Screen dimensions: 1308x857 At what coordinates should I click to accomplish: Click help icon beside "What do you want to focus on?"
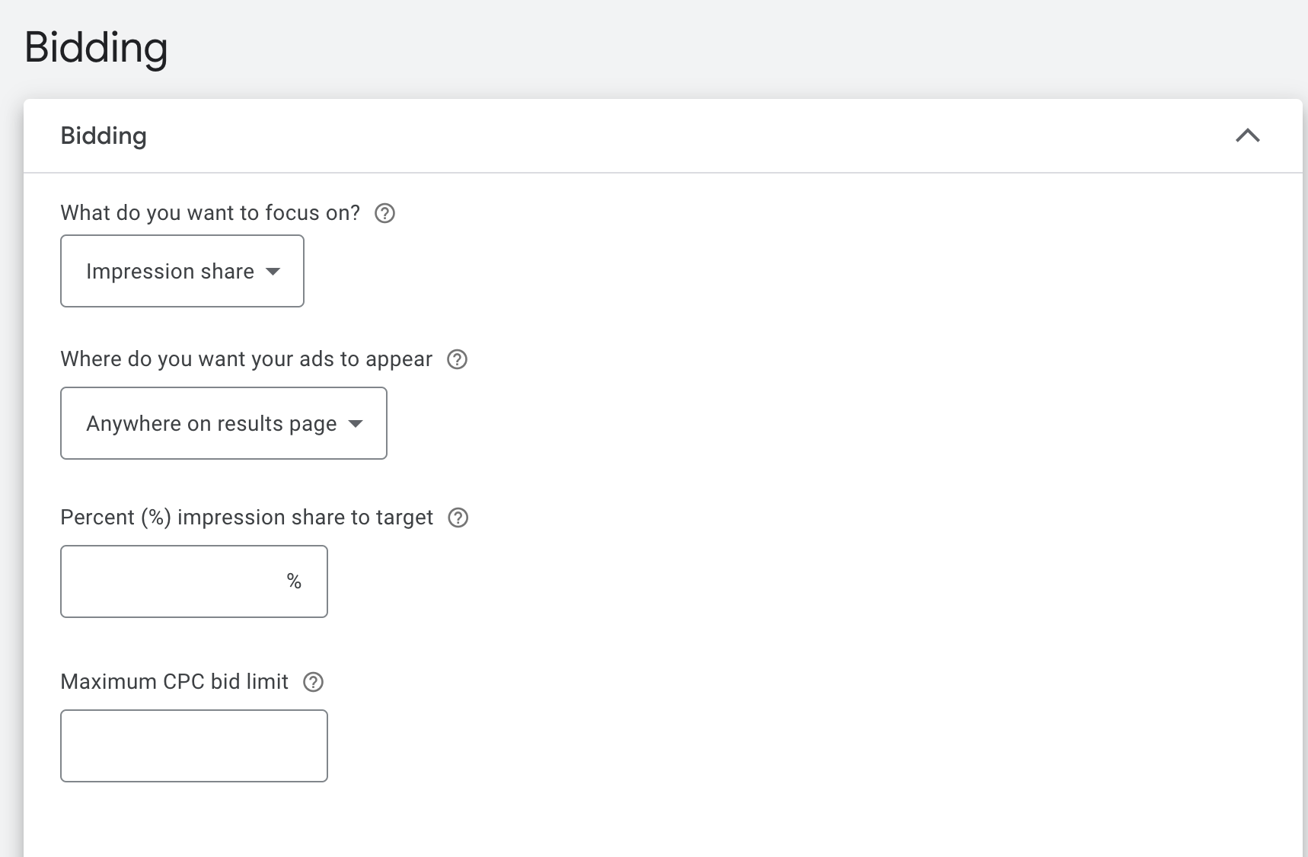point(385,213)
